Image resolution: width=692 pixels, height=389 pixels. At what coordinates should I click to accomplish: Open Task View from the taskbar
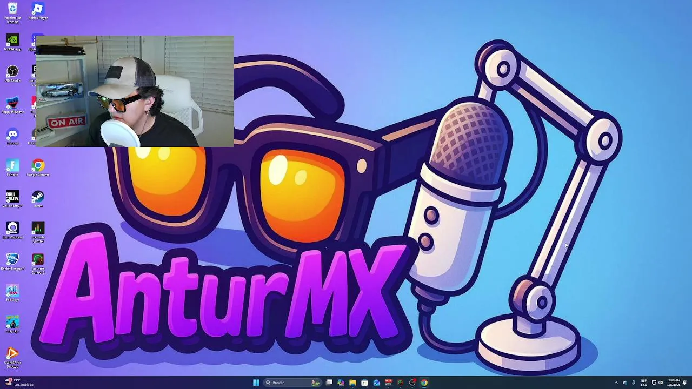point(329,383)
